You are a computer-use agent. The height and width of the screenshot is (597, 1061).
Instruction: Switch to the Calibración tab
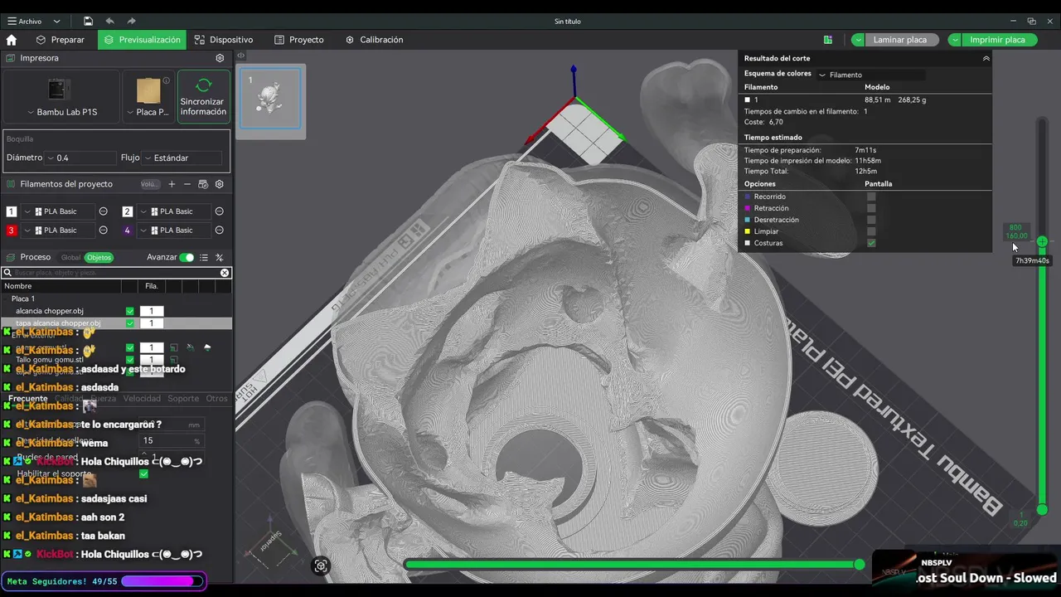[374, 40]
